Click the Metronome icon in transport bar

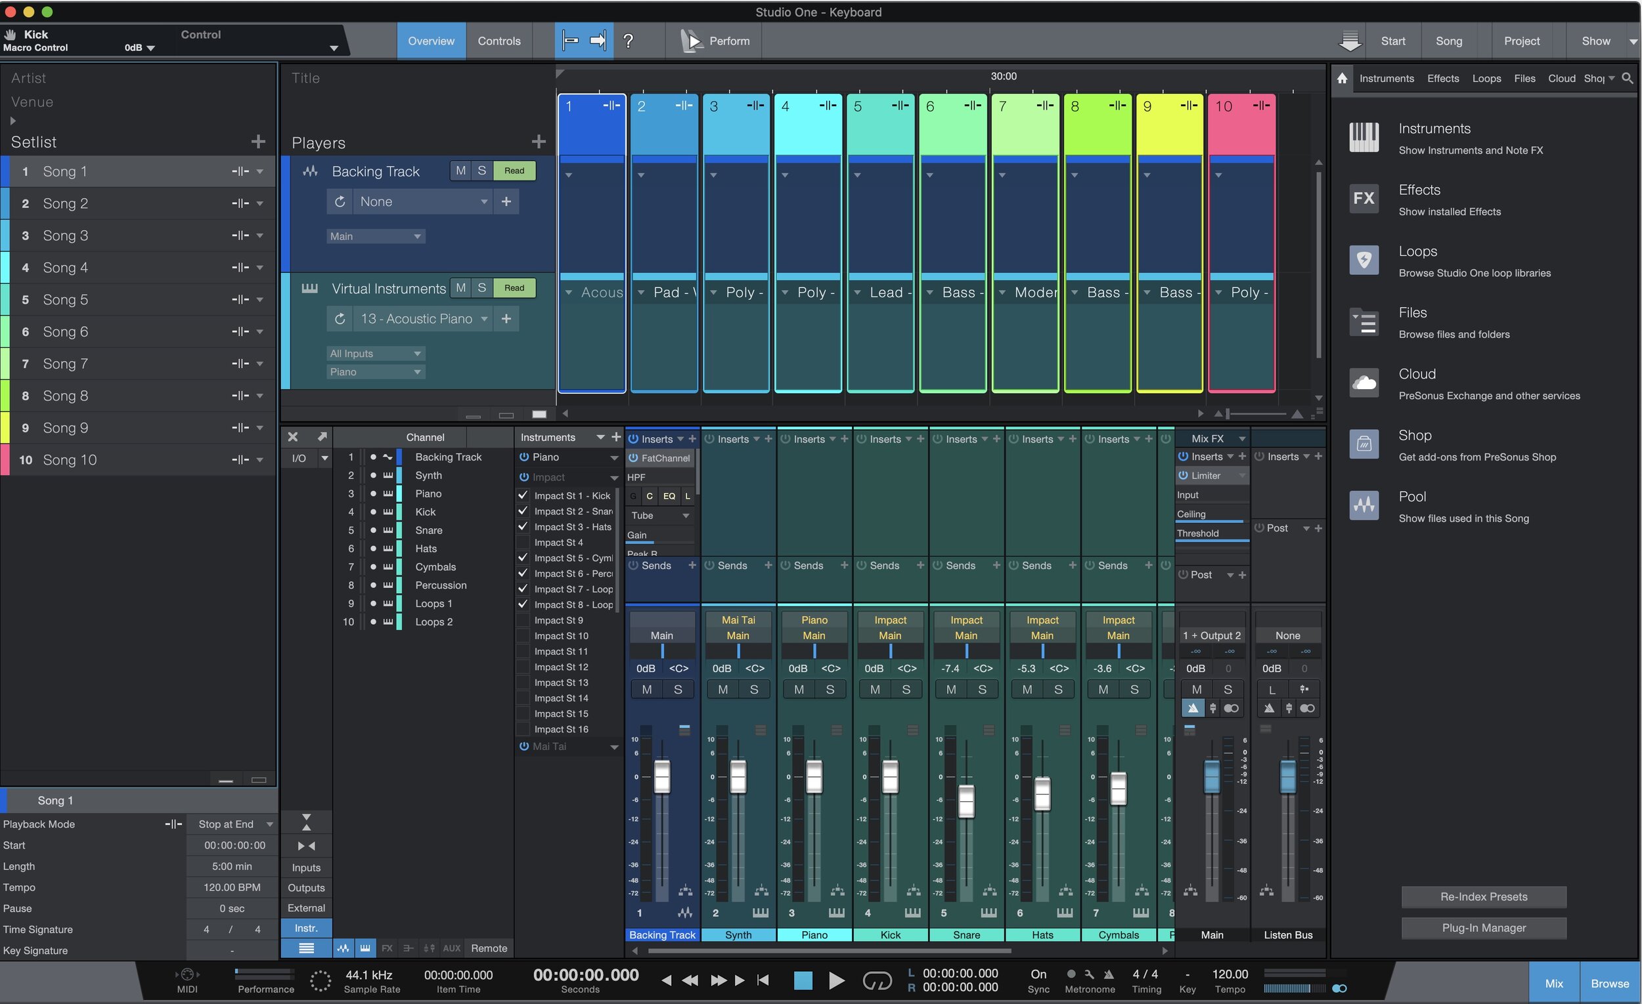[1108, 974]
